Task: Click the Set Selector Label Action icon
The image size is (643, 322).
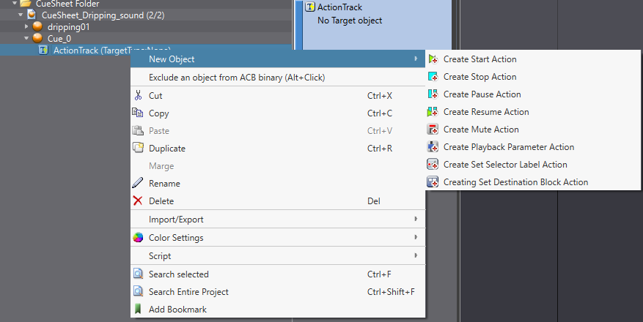Action: coord(433,165)
